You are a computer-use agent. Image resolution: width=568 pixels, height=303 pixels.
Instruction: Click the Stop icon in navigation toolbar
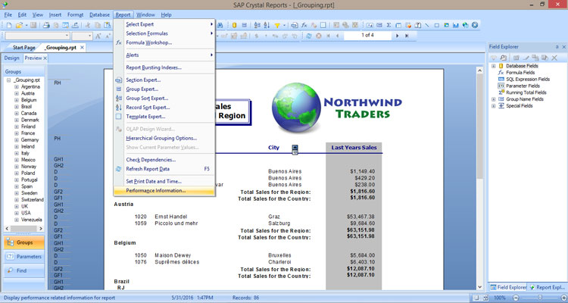[318, 36]
